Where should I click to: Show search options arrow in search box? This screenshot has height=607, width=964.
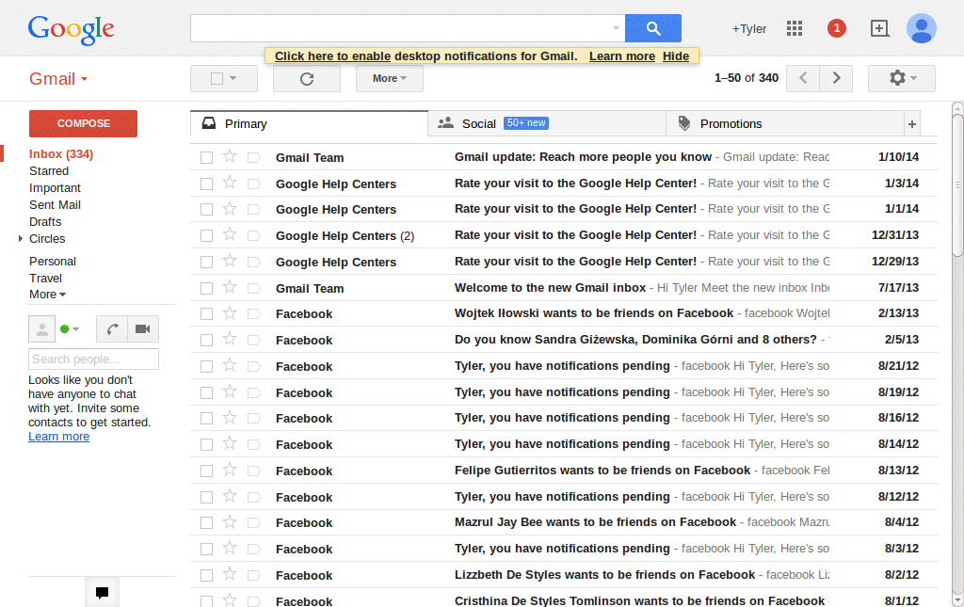[616, 28]
